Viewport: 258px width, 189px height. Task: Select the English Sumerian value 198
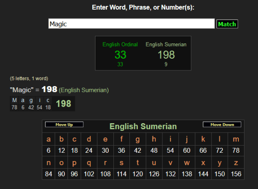[x=166, y=54]
